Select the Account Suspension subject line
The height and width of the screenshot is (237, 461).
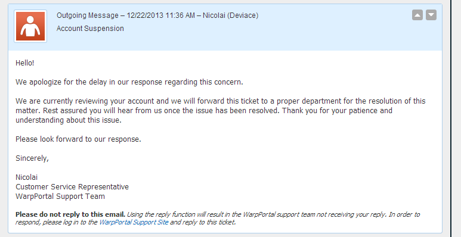pyautogui.click(x=90, y=29)
